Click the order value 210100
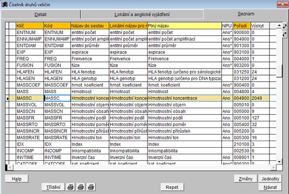This screenshot has height=194, width=289. click(242, 144)
